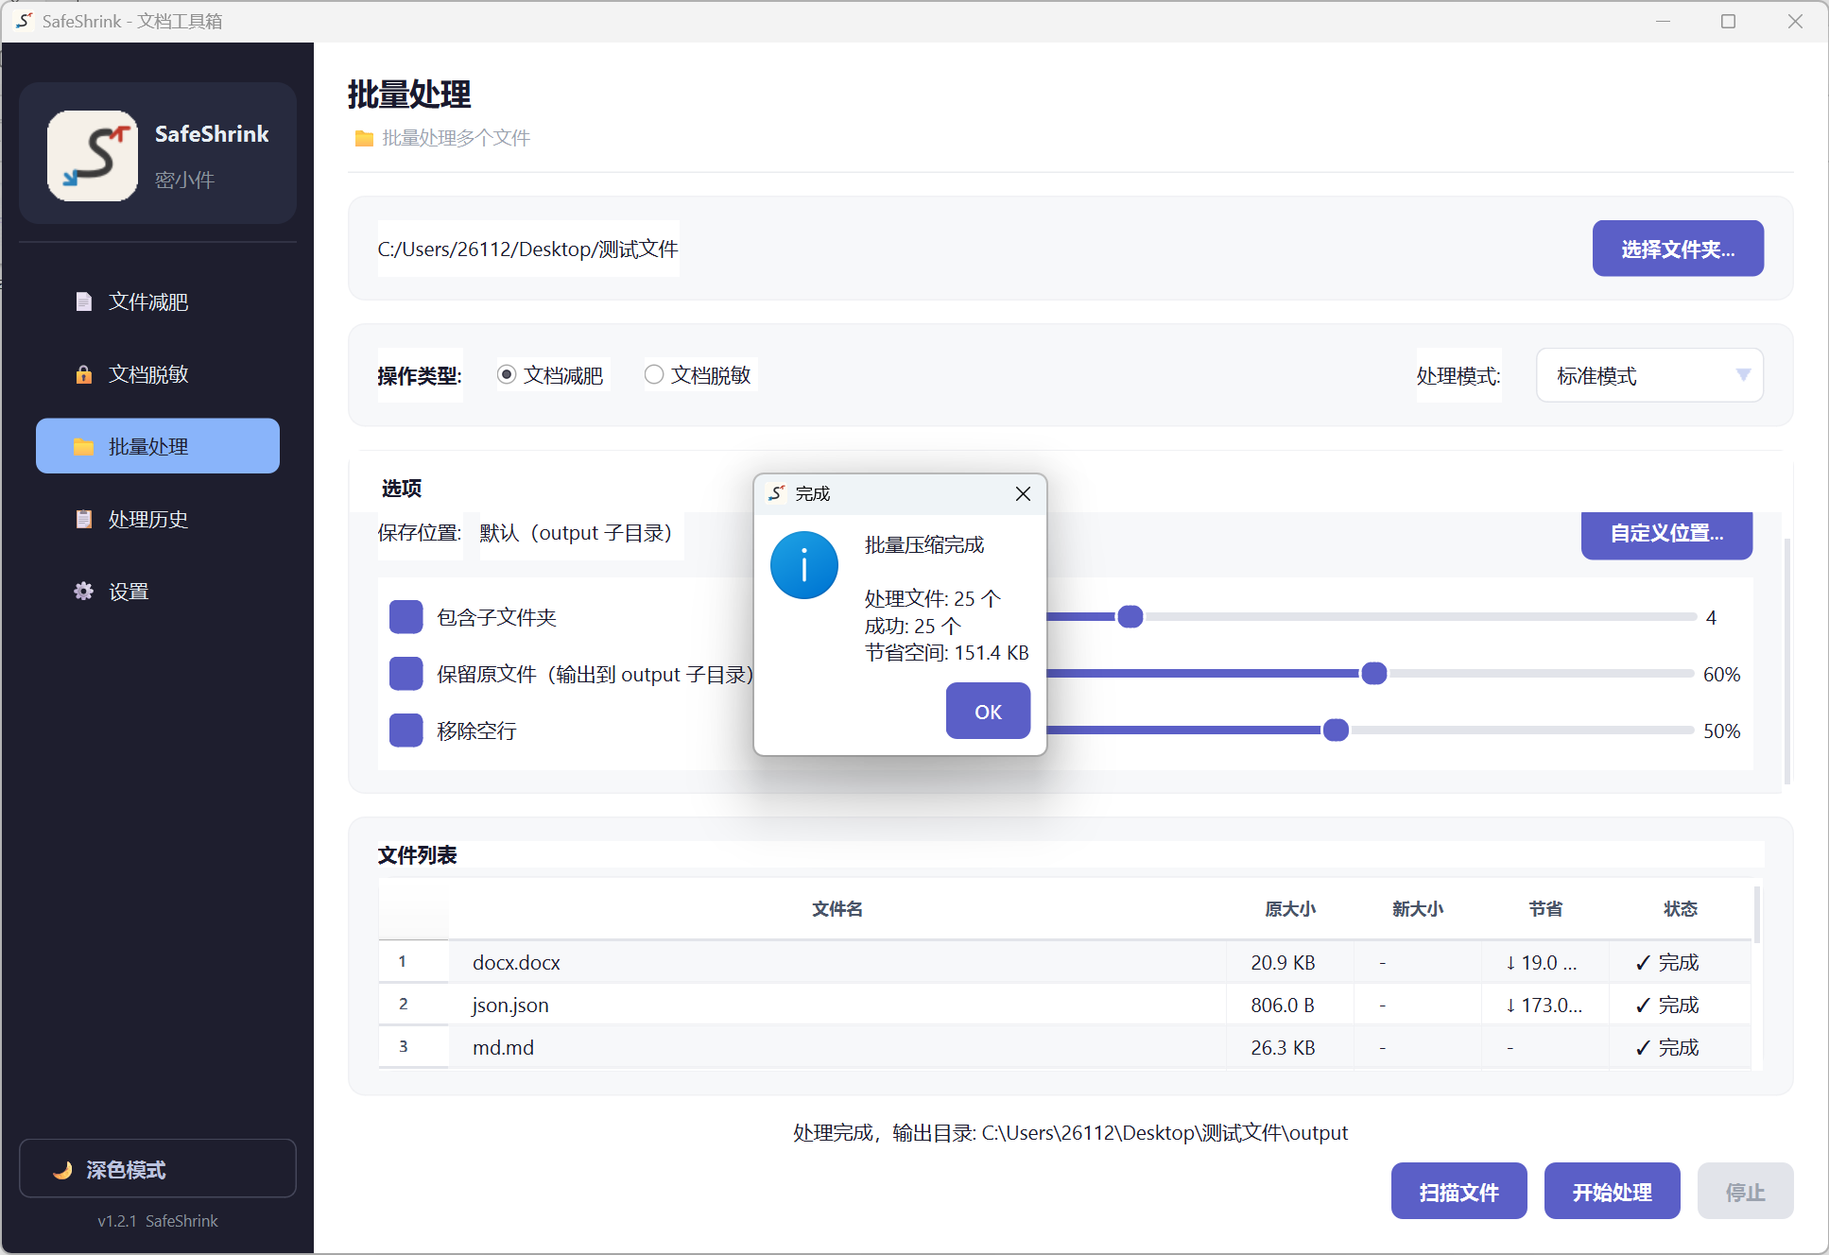Click the slider handle with value 4
This screenshot has height=1255, width=1829.
1130,617
